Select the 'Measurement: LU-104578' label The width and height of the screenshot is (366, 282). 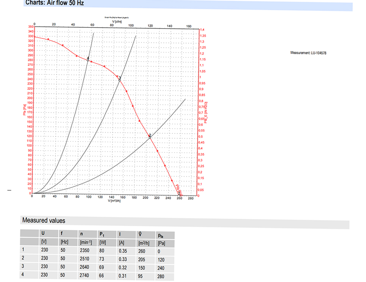tap(308, 53)
